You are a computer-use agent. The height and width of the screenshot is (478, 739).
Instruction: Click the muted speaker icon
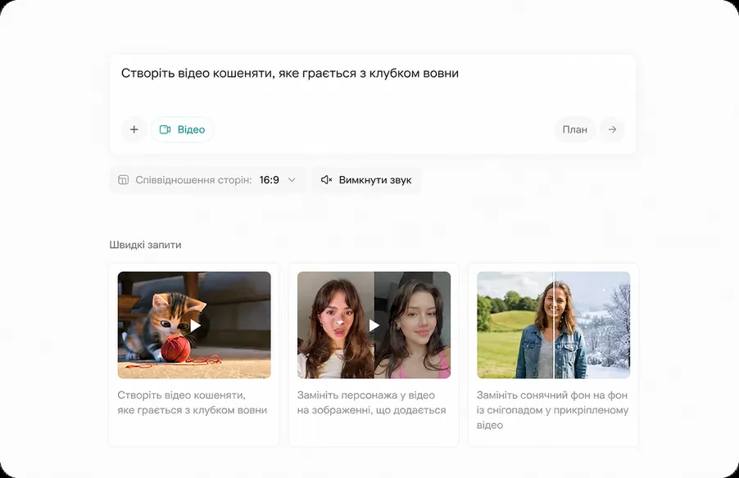(326, 180)
